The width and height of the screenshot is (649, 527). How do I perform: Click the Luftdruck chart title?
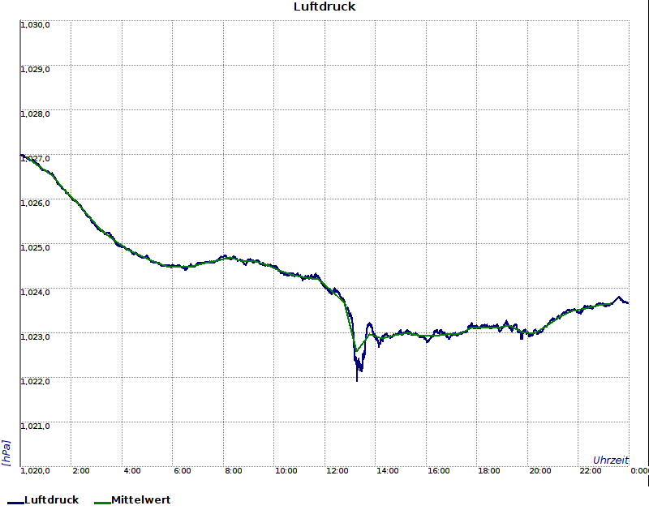pyautogui.click(x=324, y=6)
